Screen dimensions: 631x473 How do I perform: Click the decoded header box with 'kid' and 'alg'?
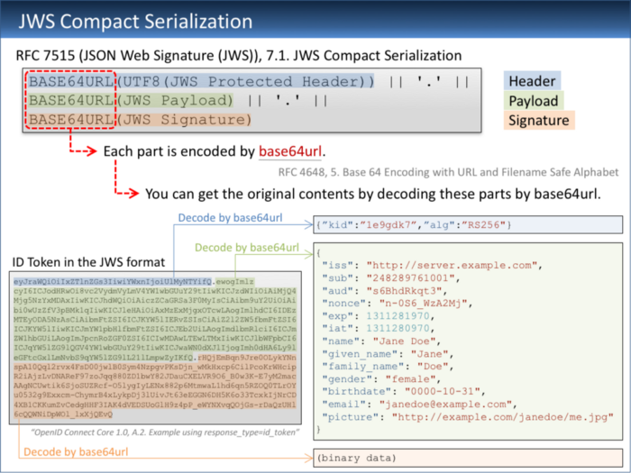468,225
